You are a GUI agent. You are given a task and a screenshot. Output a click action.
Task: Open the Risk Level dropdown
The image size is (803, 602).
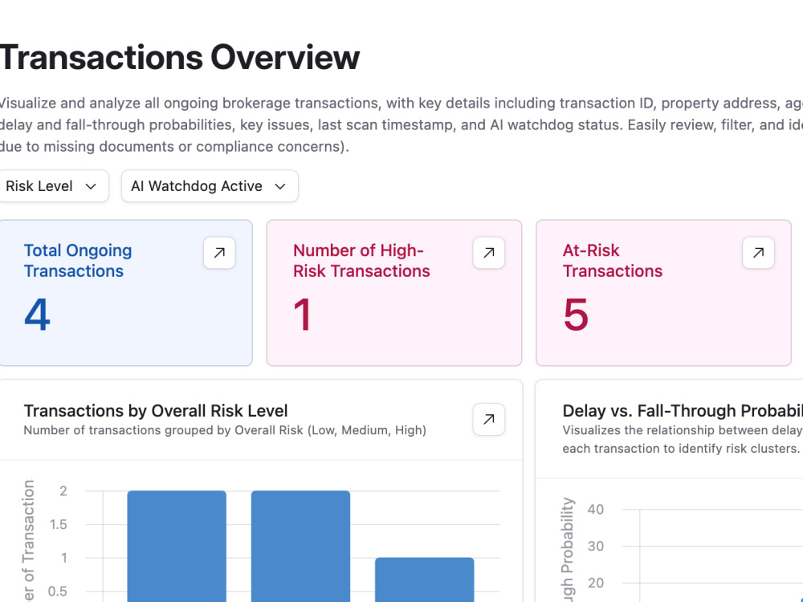coord(51,186)
